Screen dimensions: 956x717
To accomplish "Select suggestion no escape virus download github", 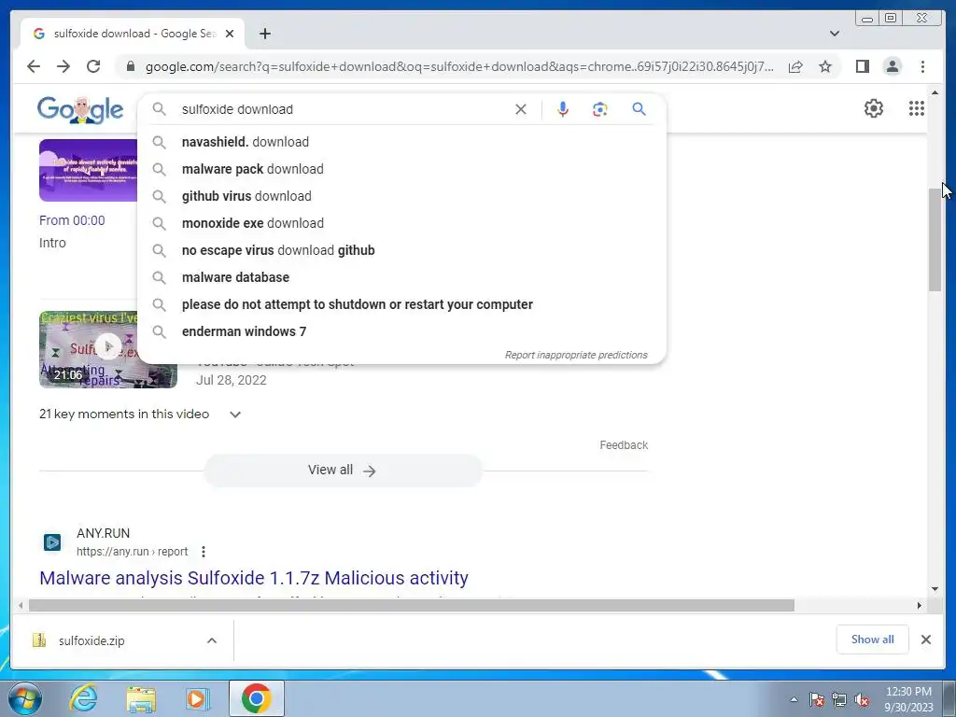I will tap(402, 250).
